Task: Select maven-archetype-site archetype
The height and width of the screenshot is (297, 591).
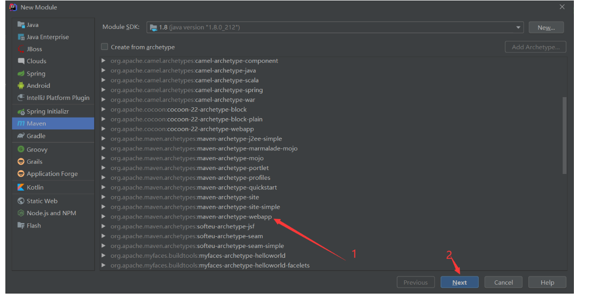Action: click(x=185, y=197)
